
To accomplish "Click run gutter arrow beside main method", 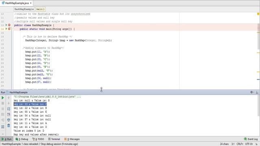I will tap(6, 29).
